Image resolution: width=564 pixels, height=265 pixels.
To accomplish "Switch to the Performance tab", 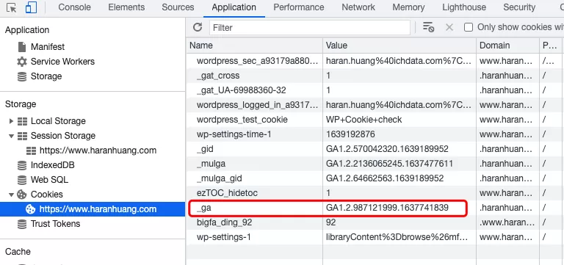I will coord(299,7).
